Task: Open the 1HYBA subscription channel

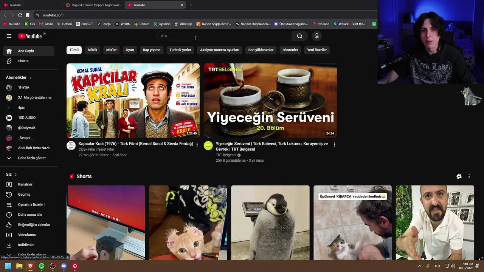Action: (x=29, y=88)
